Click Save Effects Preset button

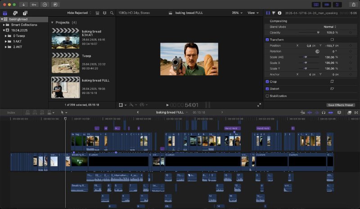click(x=341, y=105)
